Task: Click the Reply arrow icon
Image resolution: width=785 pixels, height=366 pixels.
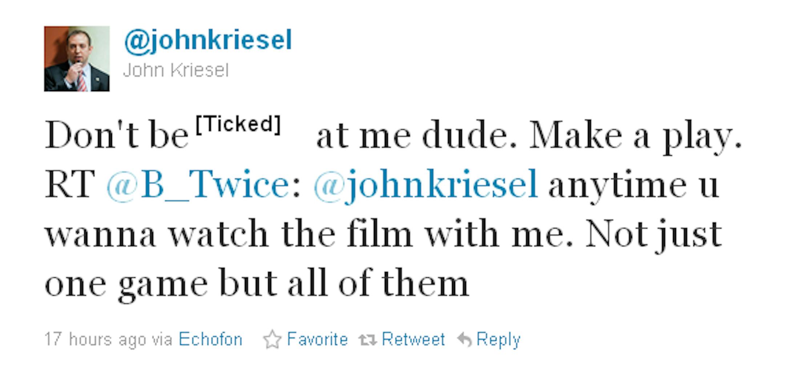Action: pyautogui.click(x=464, y=339)
